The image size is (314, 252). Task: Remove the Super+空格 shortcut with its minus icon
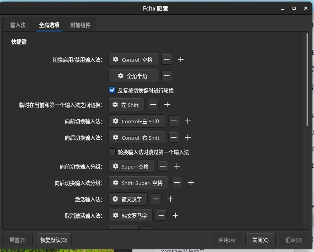point(162,166)
